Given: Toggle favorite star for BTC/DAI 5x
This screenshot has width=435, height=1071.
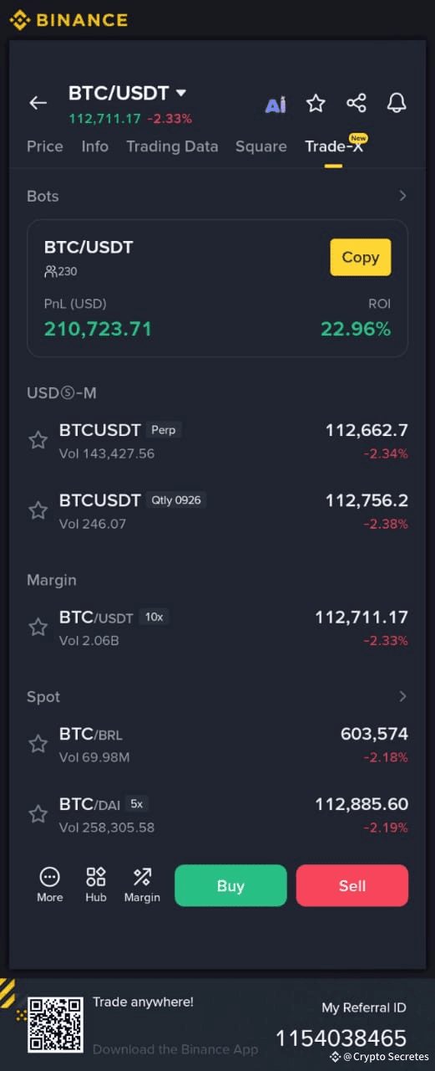Looking at the screenshot, I should pos(38,814).
